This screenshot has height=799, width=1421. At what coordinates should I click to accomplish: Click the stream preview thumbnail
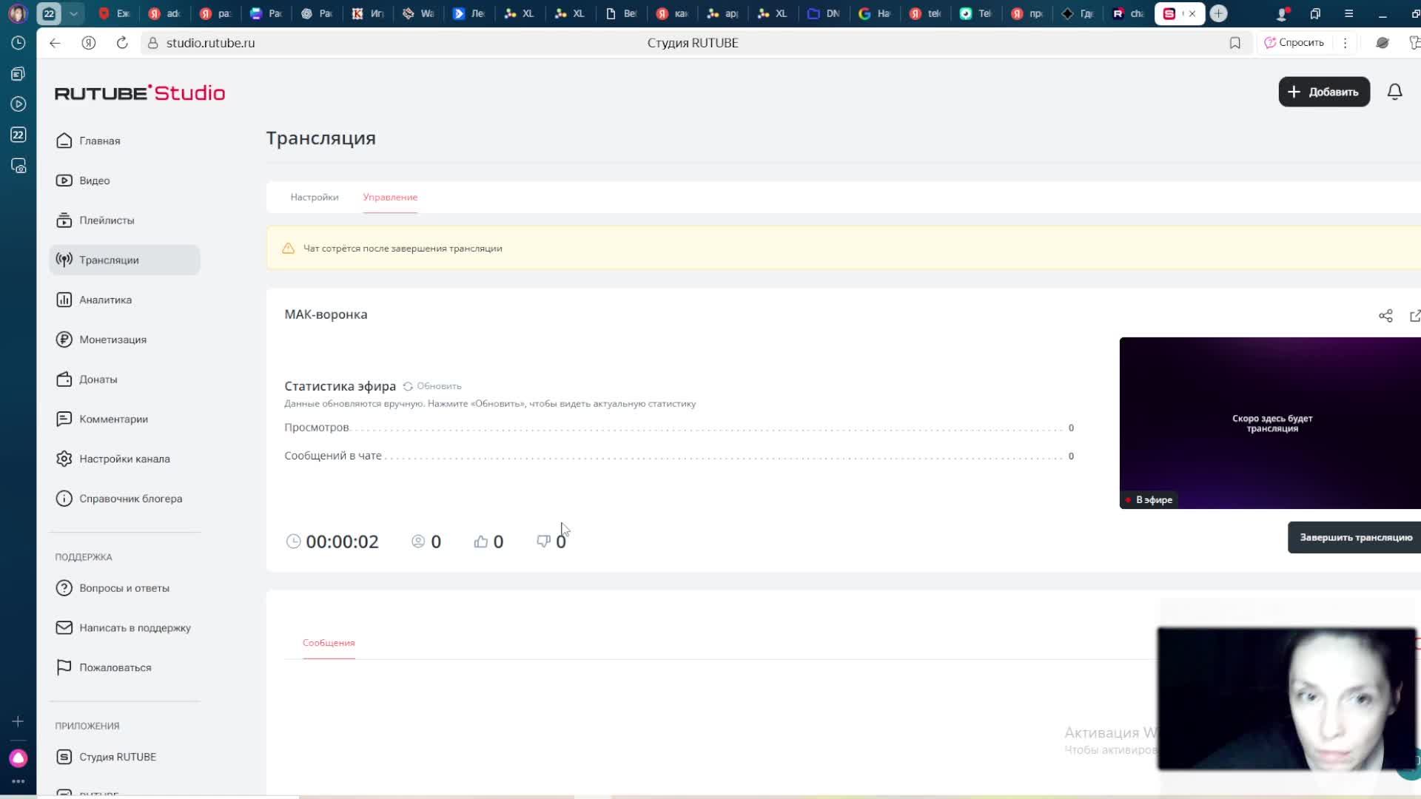[1269, 422]
